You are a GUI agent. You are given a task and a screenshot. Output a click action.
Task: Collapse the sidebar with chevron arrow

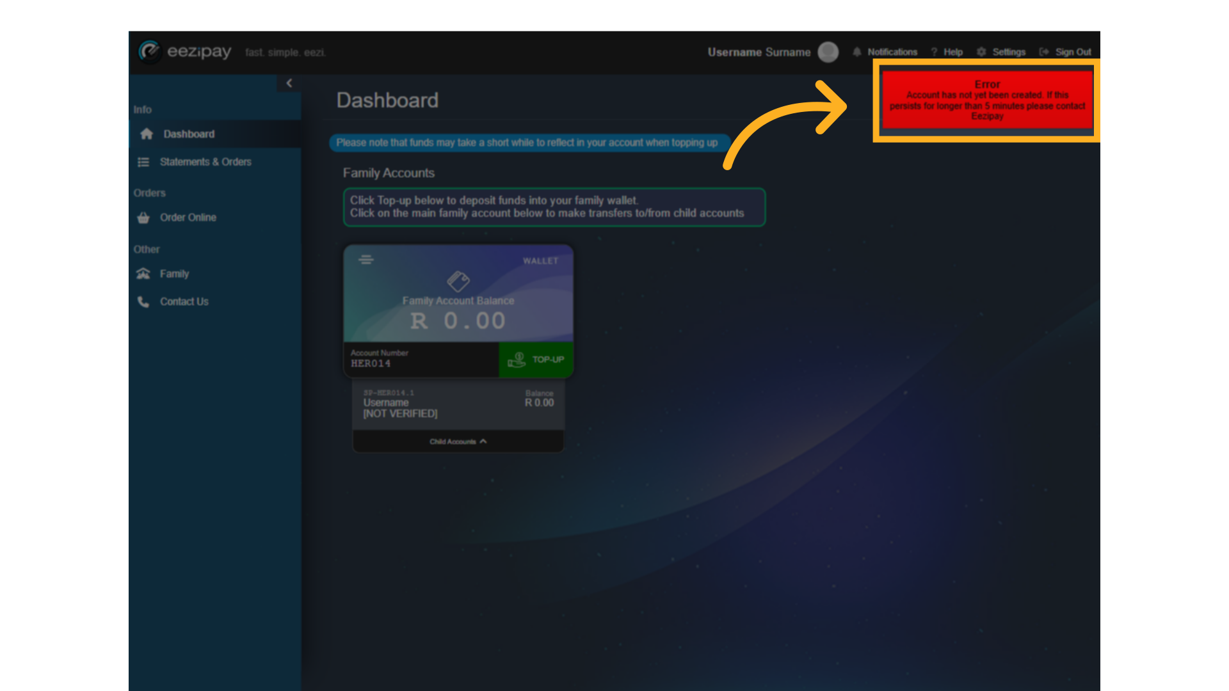click(x=289, y=83)
